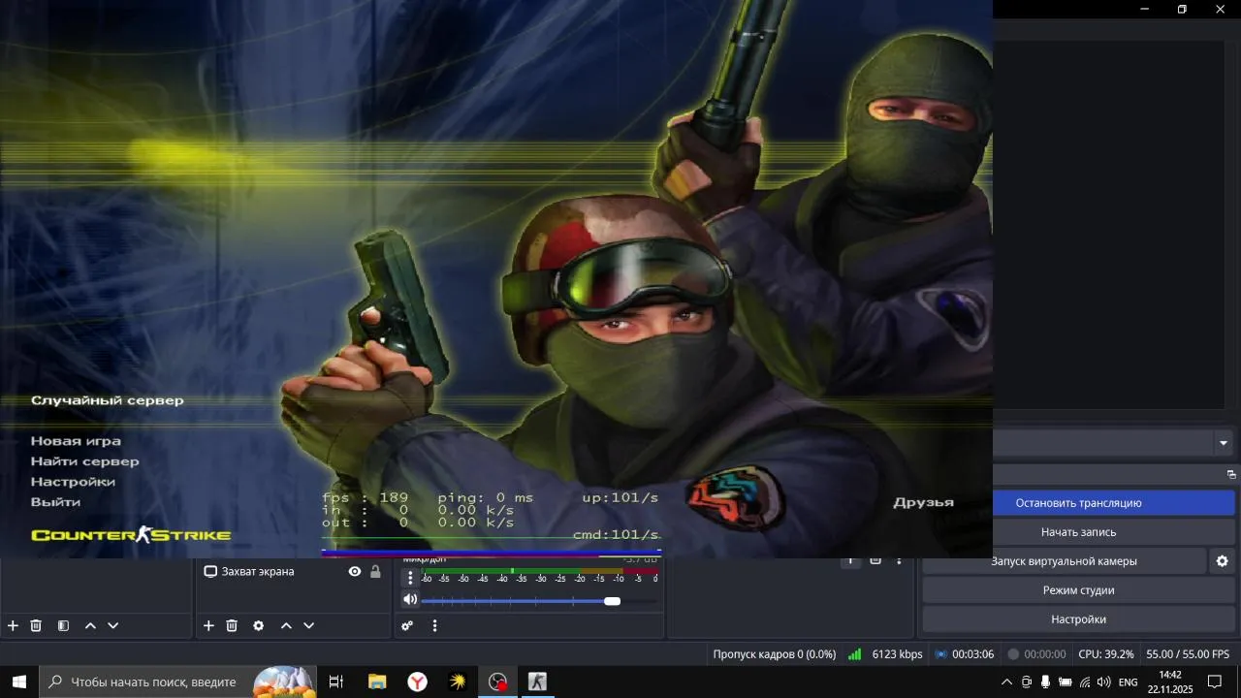Move scene down using the Scenes panel arrow
The image size is (1241, 698).
point(112,626)
